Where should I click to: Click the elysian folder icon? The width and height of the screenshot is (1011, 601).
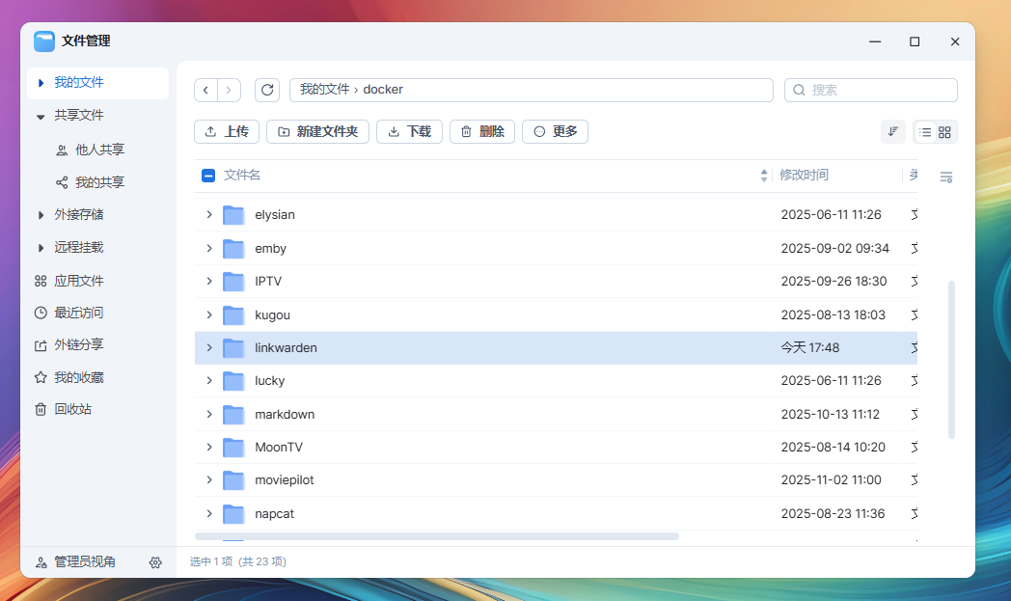pyautogui.click(x=233, y=215)
